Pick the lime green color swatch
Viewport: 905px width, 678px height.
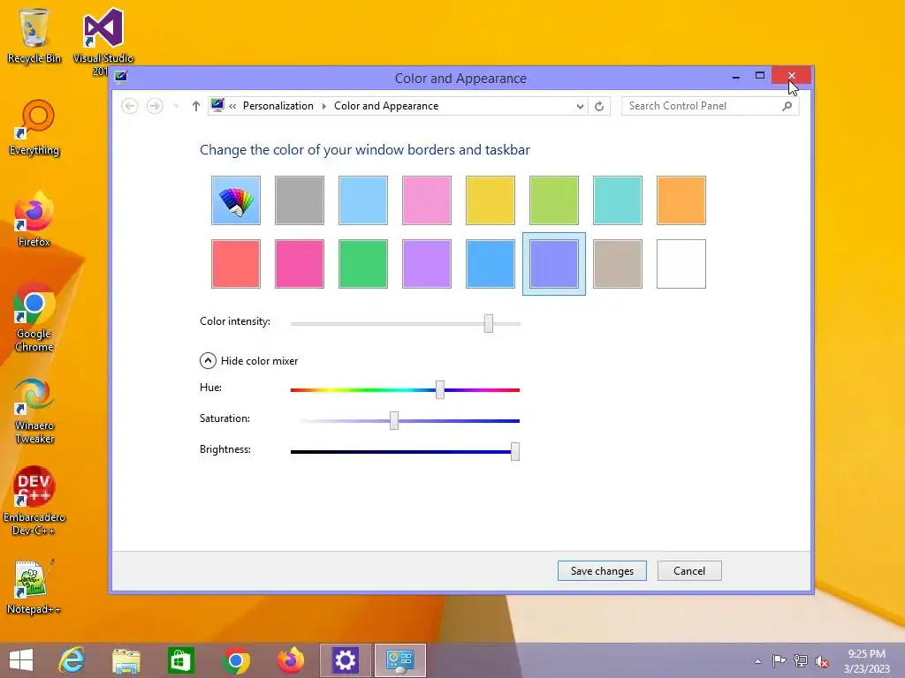click(x=553, y=200)
